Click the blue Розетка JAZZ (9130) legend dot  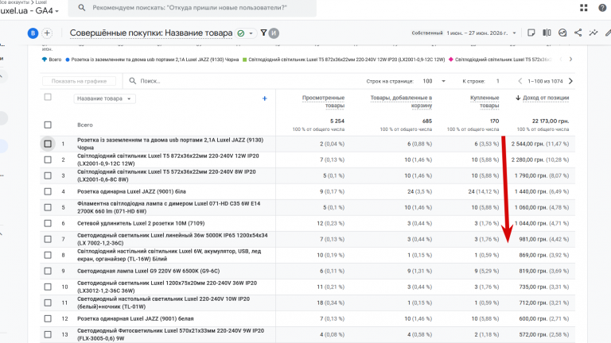[x=68, y=60]
